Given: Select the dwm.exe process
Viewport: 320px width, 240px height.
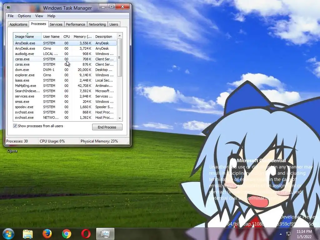Looking at the screenshot, I should [x=65, y=70].
